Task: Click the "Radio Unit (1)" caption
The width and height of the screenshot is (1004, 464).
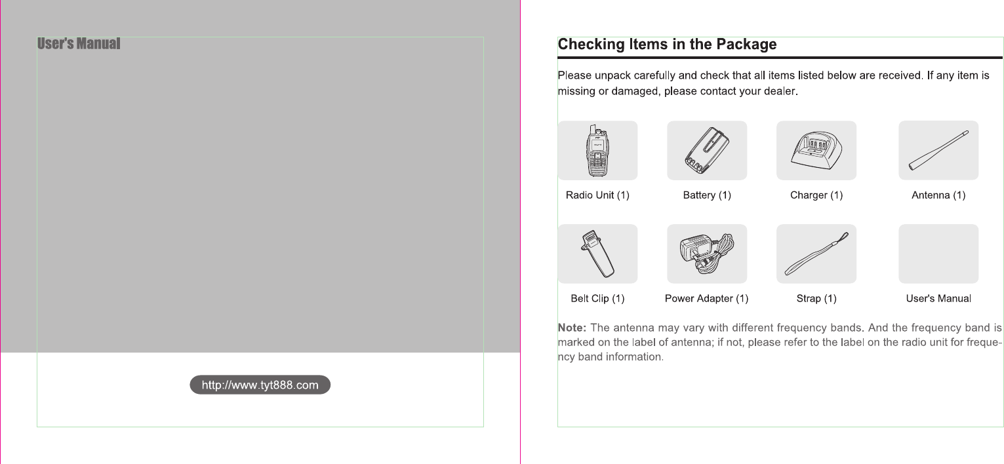Action: (x=597, y=195)
